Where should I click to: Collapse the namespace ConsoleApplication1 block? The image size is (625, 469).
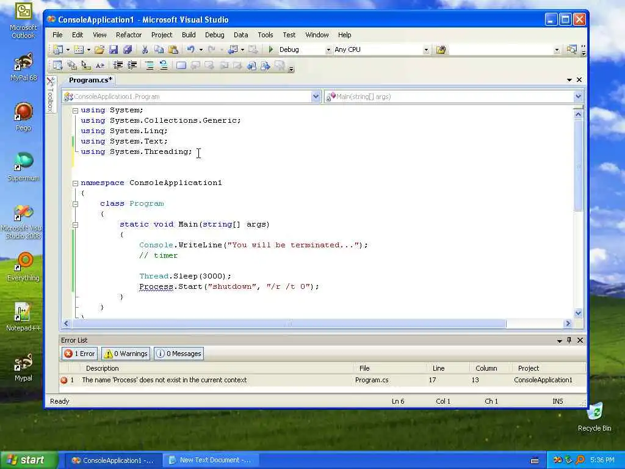[75, 183]
